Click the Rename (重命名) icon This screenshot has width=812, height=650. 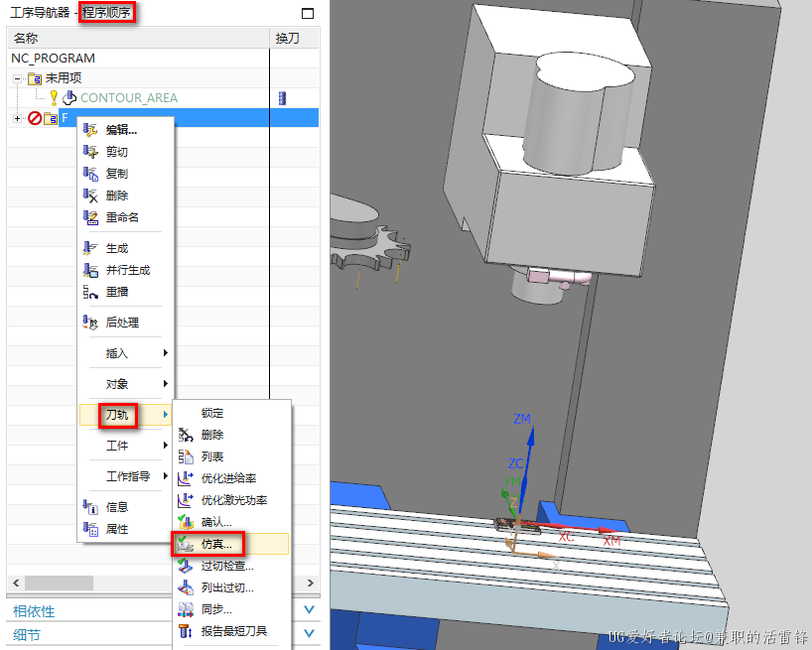click(x=91, y=217)
